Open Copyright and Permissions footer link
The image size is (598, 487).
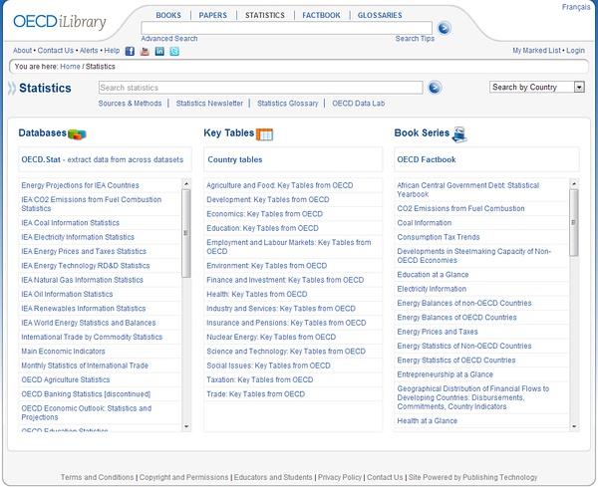point(183,477)
